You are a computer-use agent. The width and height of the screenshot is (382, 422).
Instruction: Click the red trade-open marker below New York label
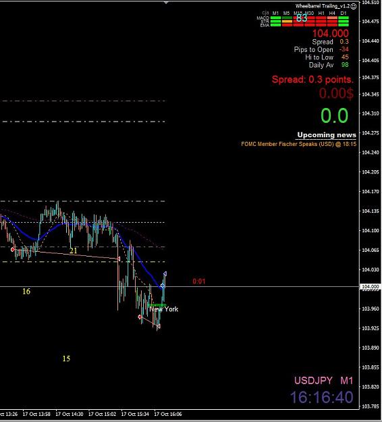(140, 317)
